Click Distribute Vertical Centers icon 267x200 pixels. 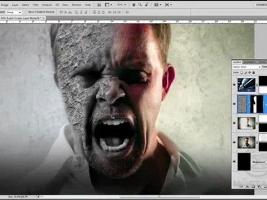pyautogui.click(x=99, y=12)
